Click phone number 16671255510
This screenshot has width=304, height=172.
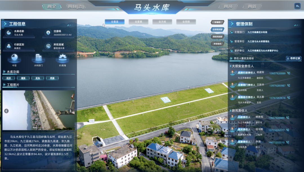pos(276,142)
